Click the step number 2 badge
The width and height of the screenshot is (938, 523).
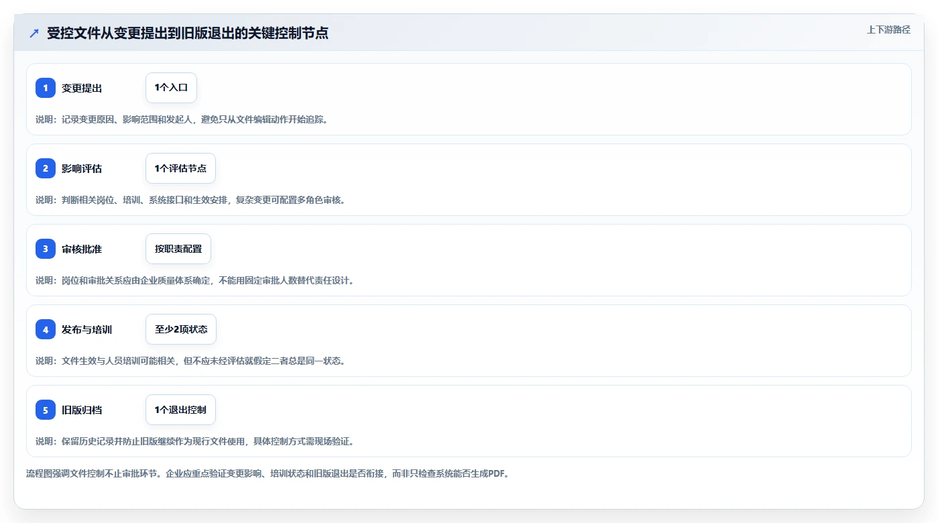pos(46,168)
